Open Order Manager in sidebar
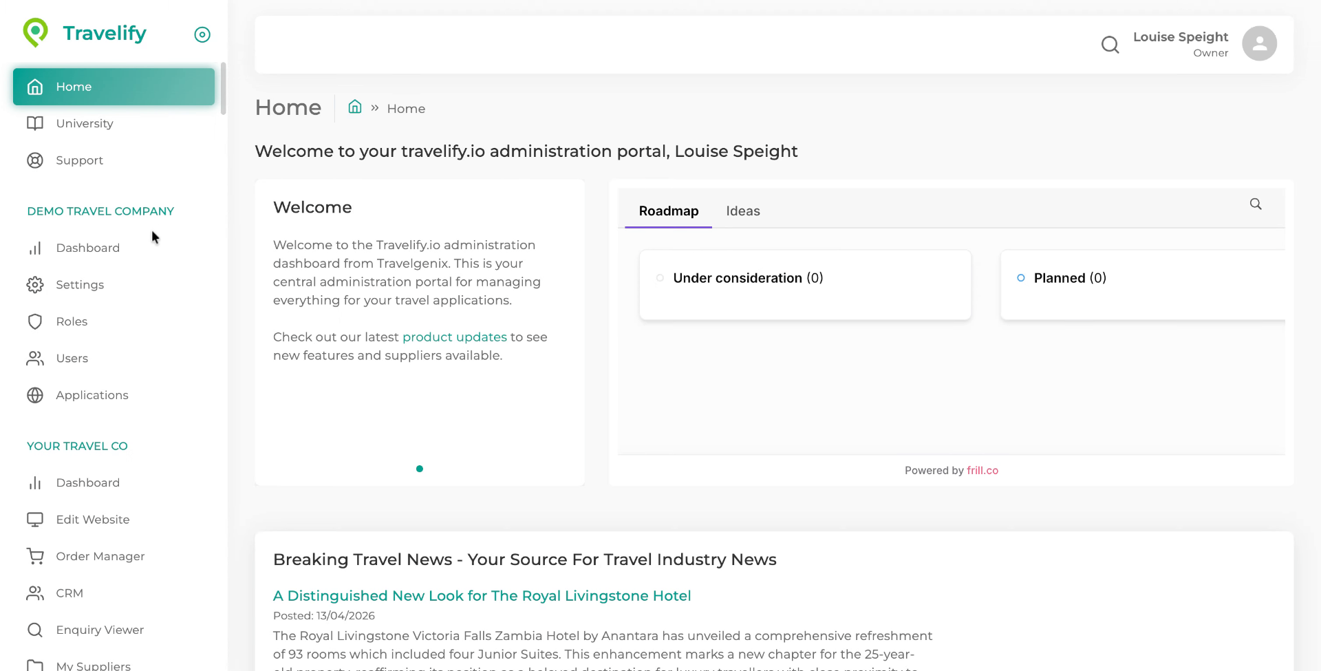 114,556
